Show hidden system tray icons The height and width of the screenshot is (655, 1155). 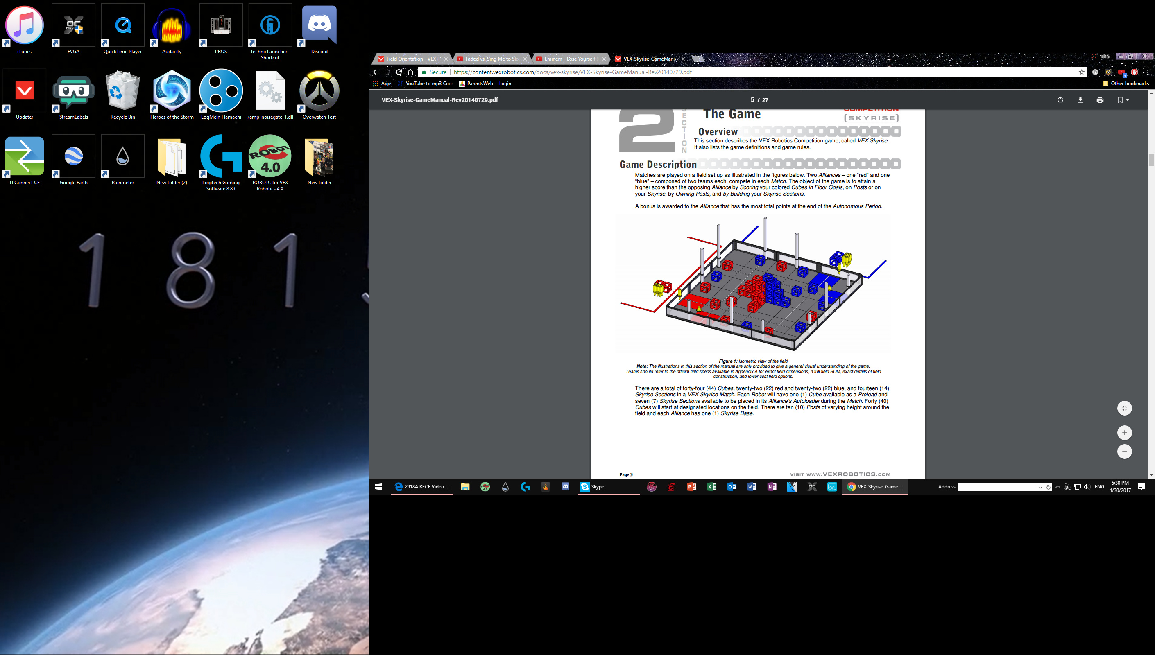tap(1058, 487)
